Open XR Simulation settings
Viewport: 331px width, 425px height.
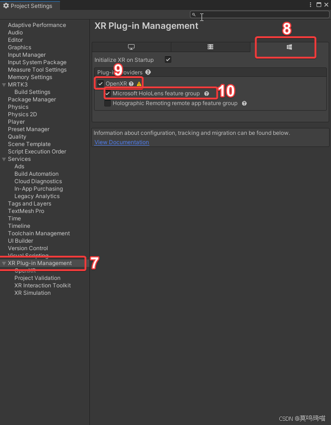pos(33,293)
